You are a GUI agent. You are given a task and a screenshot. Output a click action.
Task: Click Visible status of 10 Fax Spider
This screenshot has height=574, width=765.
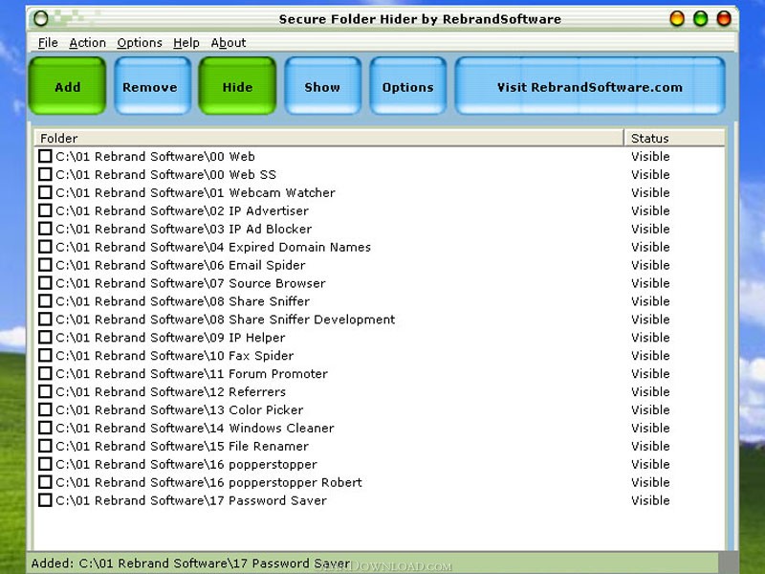click(650, 355)
